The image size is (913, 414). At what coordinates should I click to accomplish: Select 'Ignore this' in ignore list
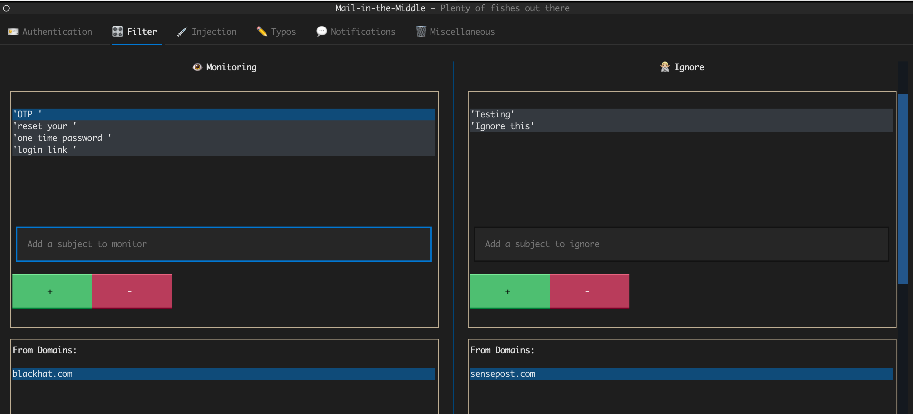502,126
